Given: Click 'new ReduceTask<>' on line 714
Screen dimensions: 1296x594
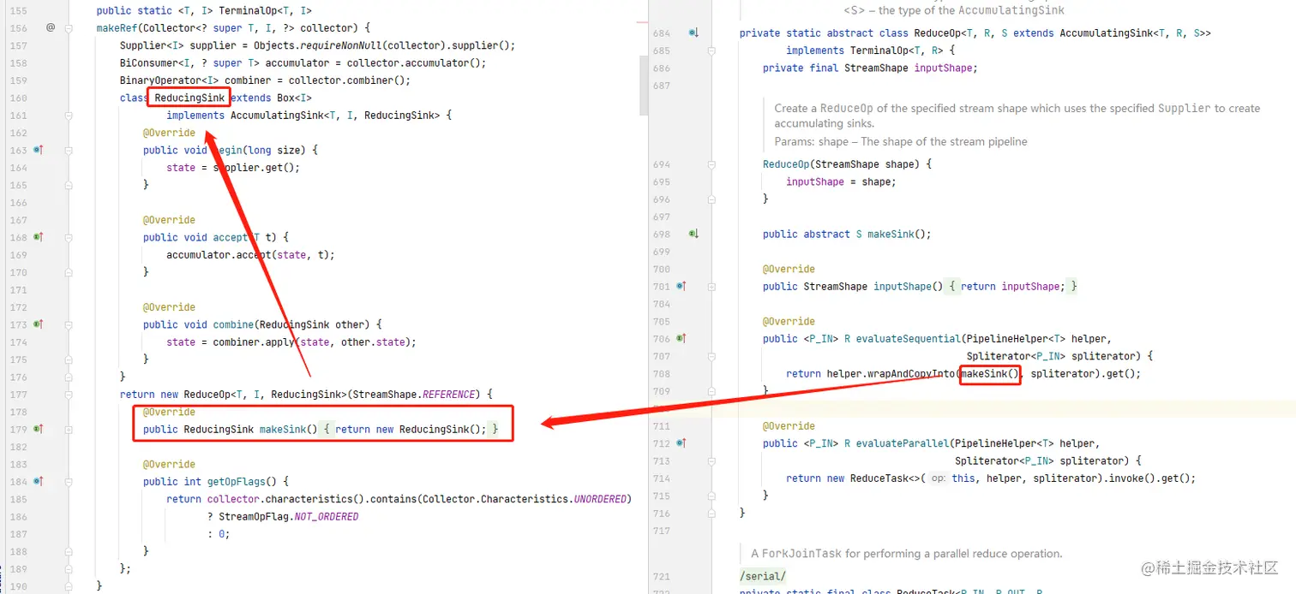Looking at the screenshot, I should [873, 478].
